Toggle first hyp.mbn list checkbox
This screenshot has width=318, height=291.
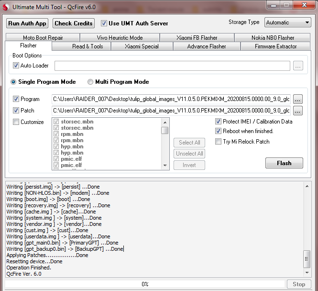[56, 146]
